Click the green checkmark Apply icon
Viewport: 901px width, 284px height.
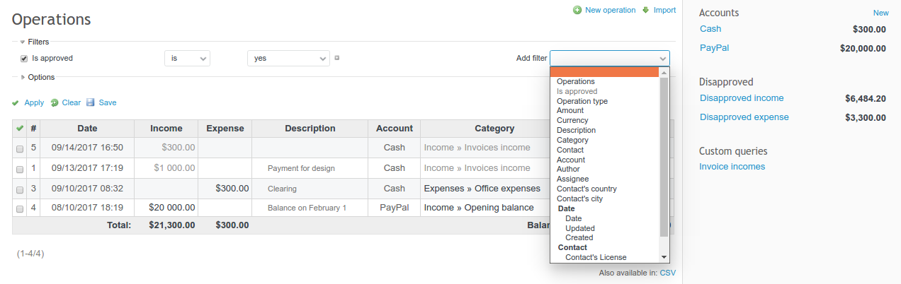(x=16, y=103)
